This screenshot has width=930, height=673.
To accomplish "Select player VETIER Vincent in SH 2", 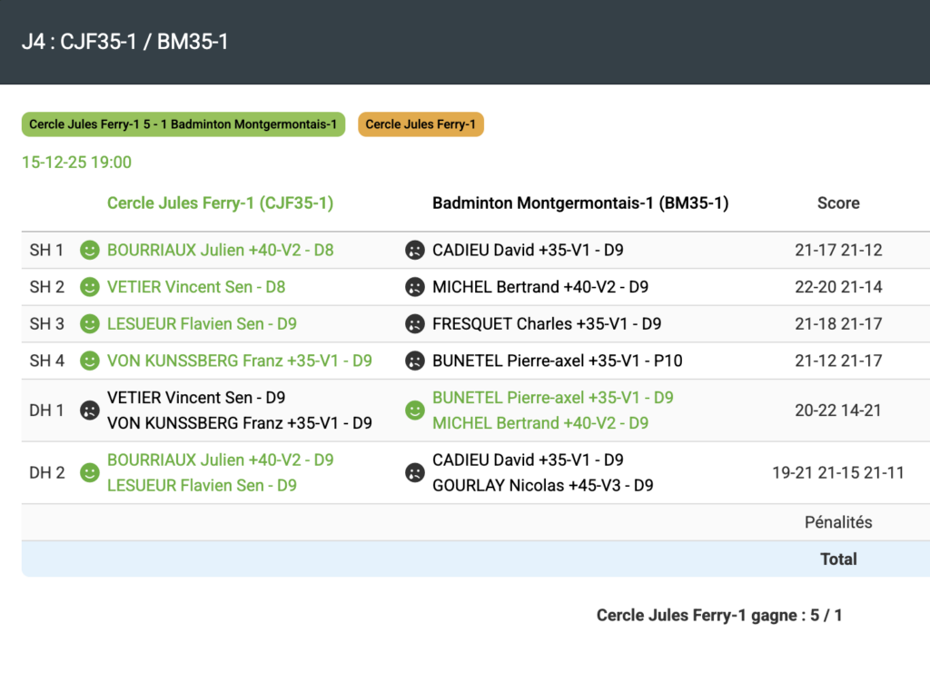I will click(195, 287).
